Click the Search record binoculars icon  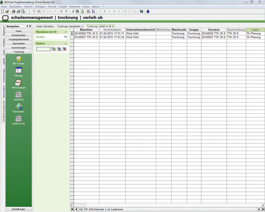77,11
